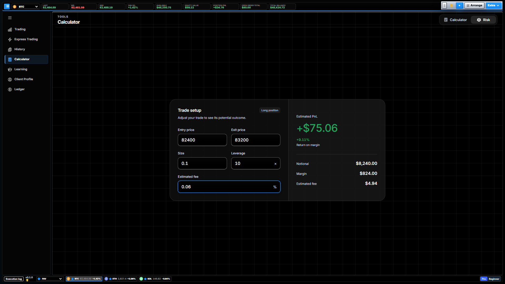Click the Ledger dollar coin icon
Image resolution: width=505 pixels, height=284 pixels.
(10, 89)
